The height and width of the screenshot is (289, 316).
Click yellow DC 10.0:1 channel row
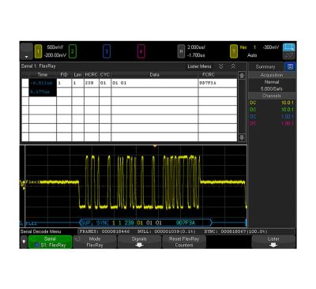272,103
